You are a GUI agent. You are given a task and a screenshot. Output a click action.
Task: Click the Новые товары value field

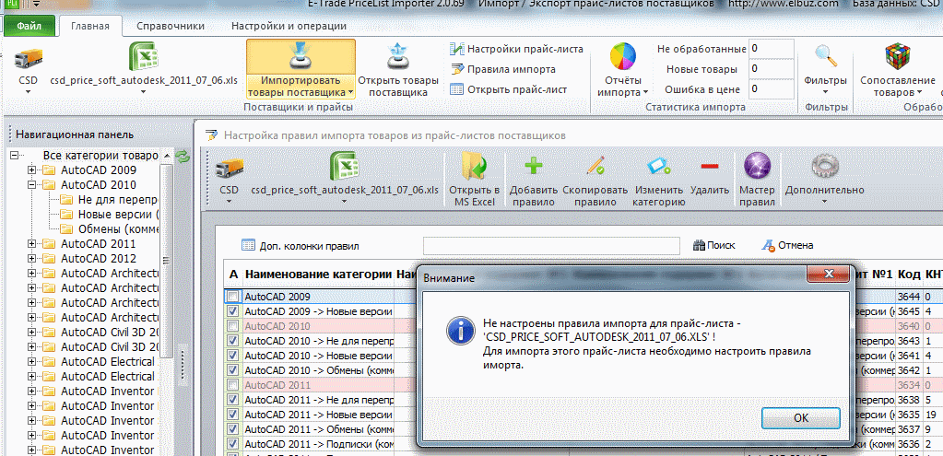(771, 69)
